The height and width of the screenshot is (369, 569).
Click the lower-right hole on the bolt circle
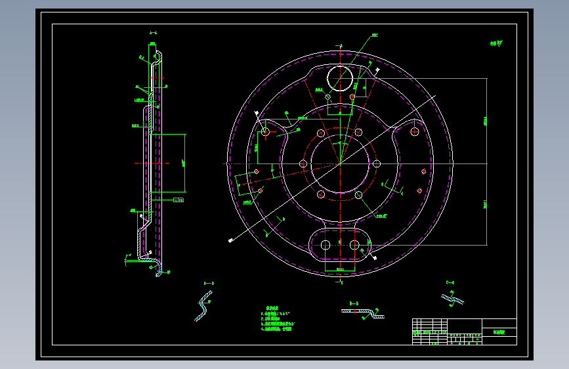358,195
